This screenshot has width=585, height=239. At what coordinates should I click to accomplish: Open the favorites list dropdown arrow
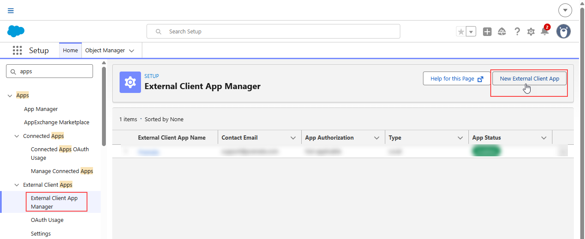click(x=471, y=32)
